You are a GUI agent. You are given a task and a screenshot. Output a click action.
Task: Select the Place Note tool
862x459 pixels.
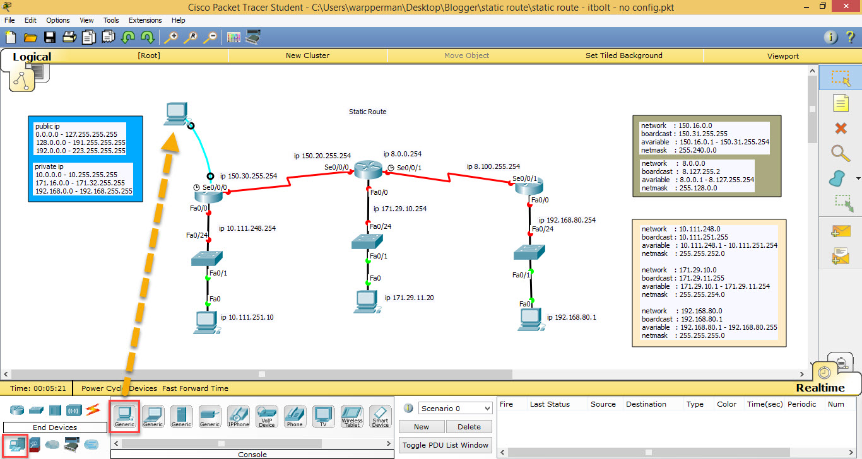pos(840,103)
